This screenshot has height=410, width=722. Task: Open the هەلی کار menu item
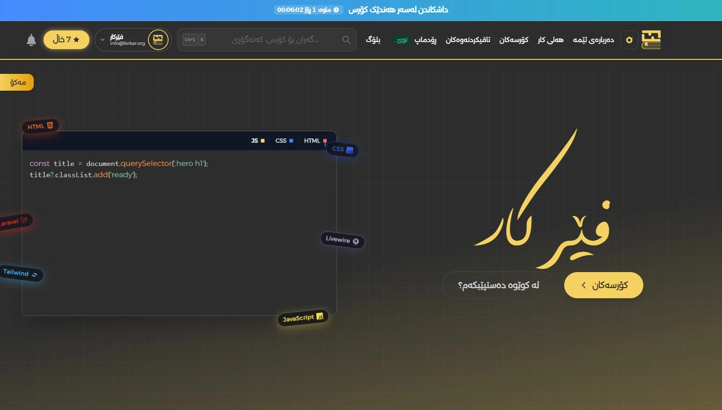551,40
